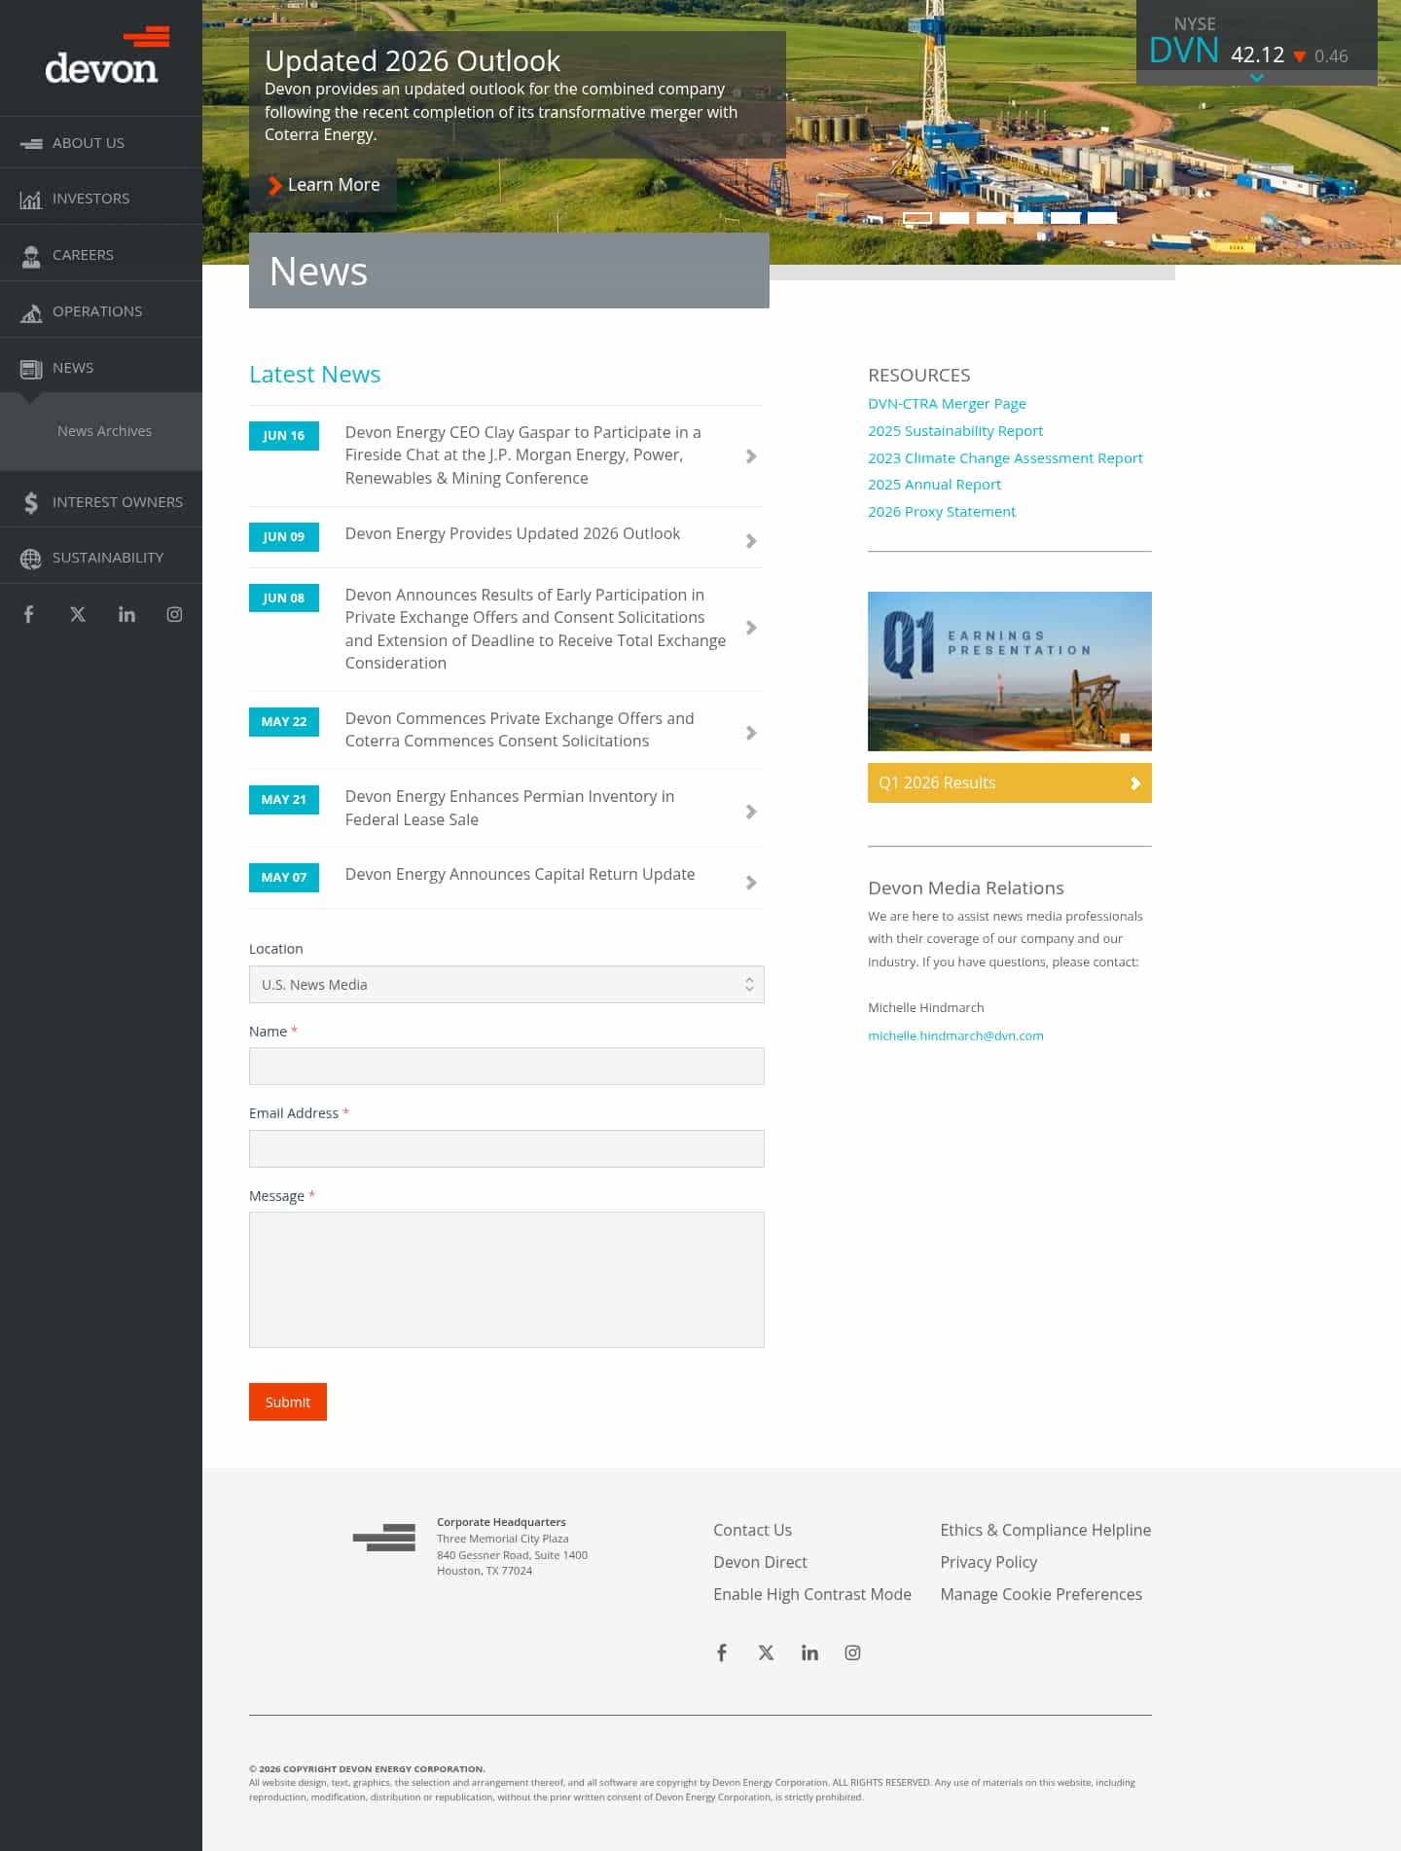The height and width of the screenshot is (1851, 1401).
Task: Click the Interest Owners dollar icon
Action: (31, 502)
